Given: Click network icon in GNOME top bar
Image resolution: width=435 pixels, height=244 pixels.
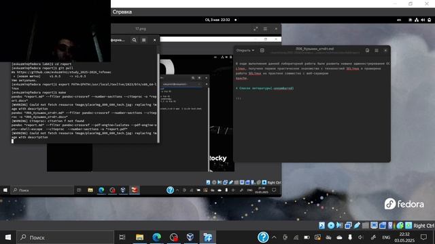Looking at the screenshot, I should pyautogui.click(x=417, y=20).
